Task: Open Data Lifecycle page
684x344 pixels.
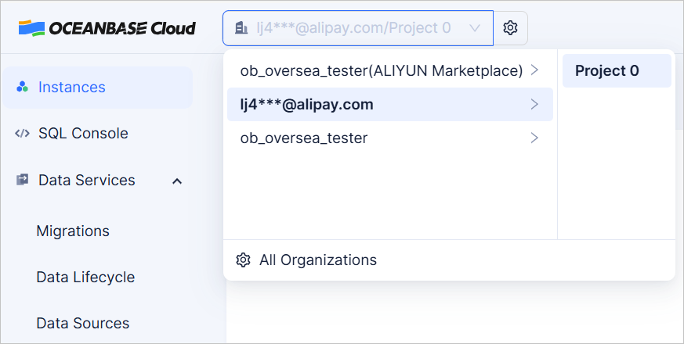Action: (x=85, y=278)
